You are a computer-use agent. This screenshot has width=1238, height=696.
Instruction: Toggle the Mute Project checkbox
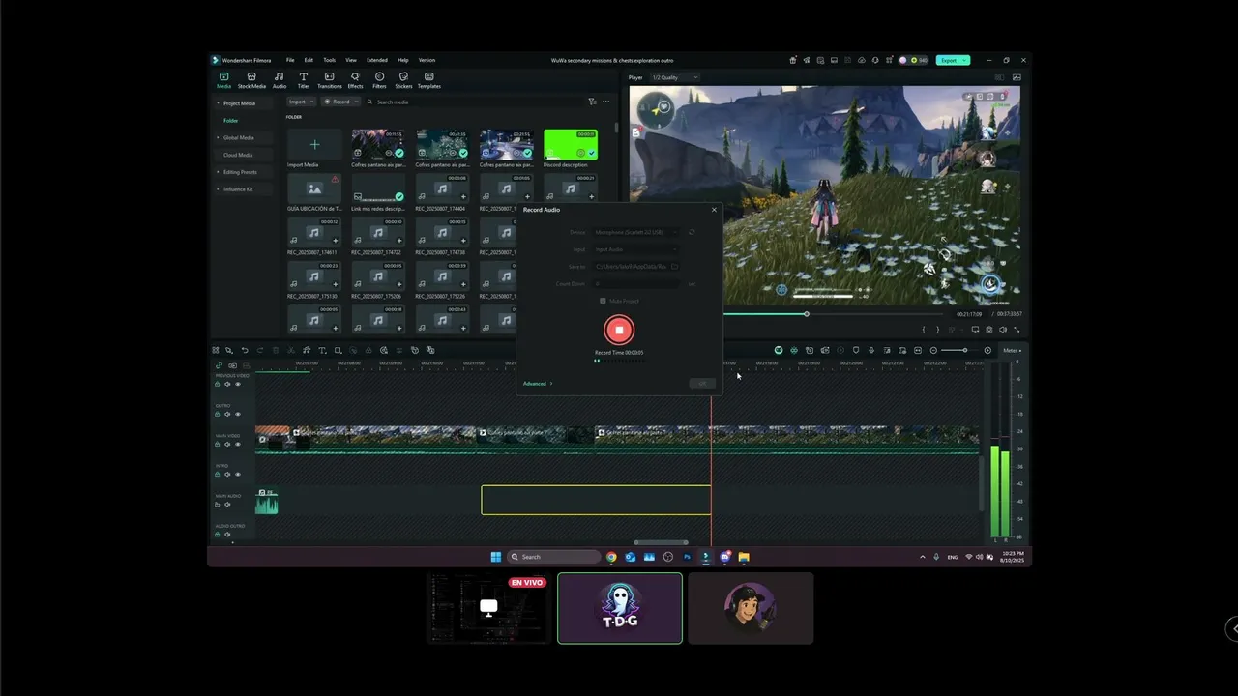pyautogui.click(x=603, y=301)
